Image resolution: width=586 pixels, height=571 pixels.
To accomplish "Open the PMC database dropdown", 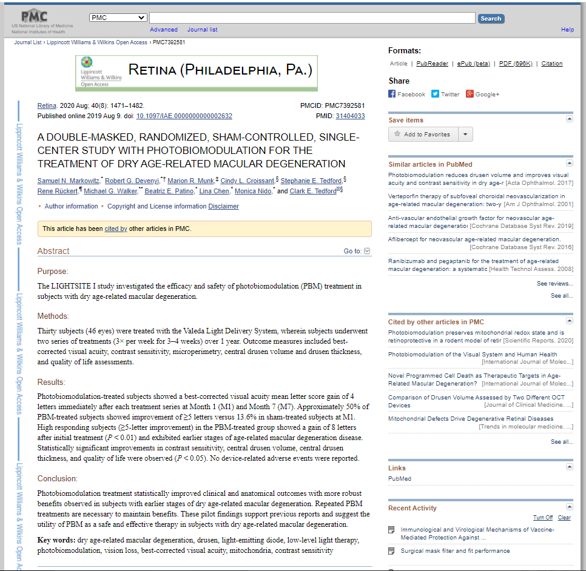I will point(118,18).
